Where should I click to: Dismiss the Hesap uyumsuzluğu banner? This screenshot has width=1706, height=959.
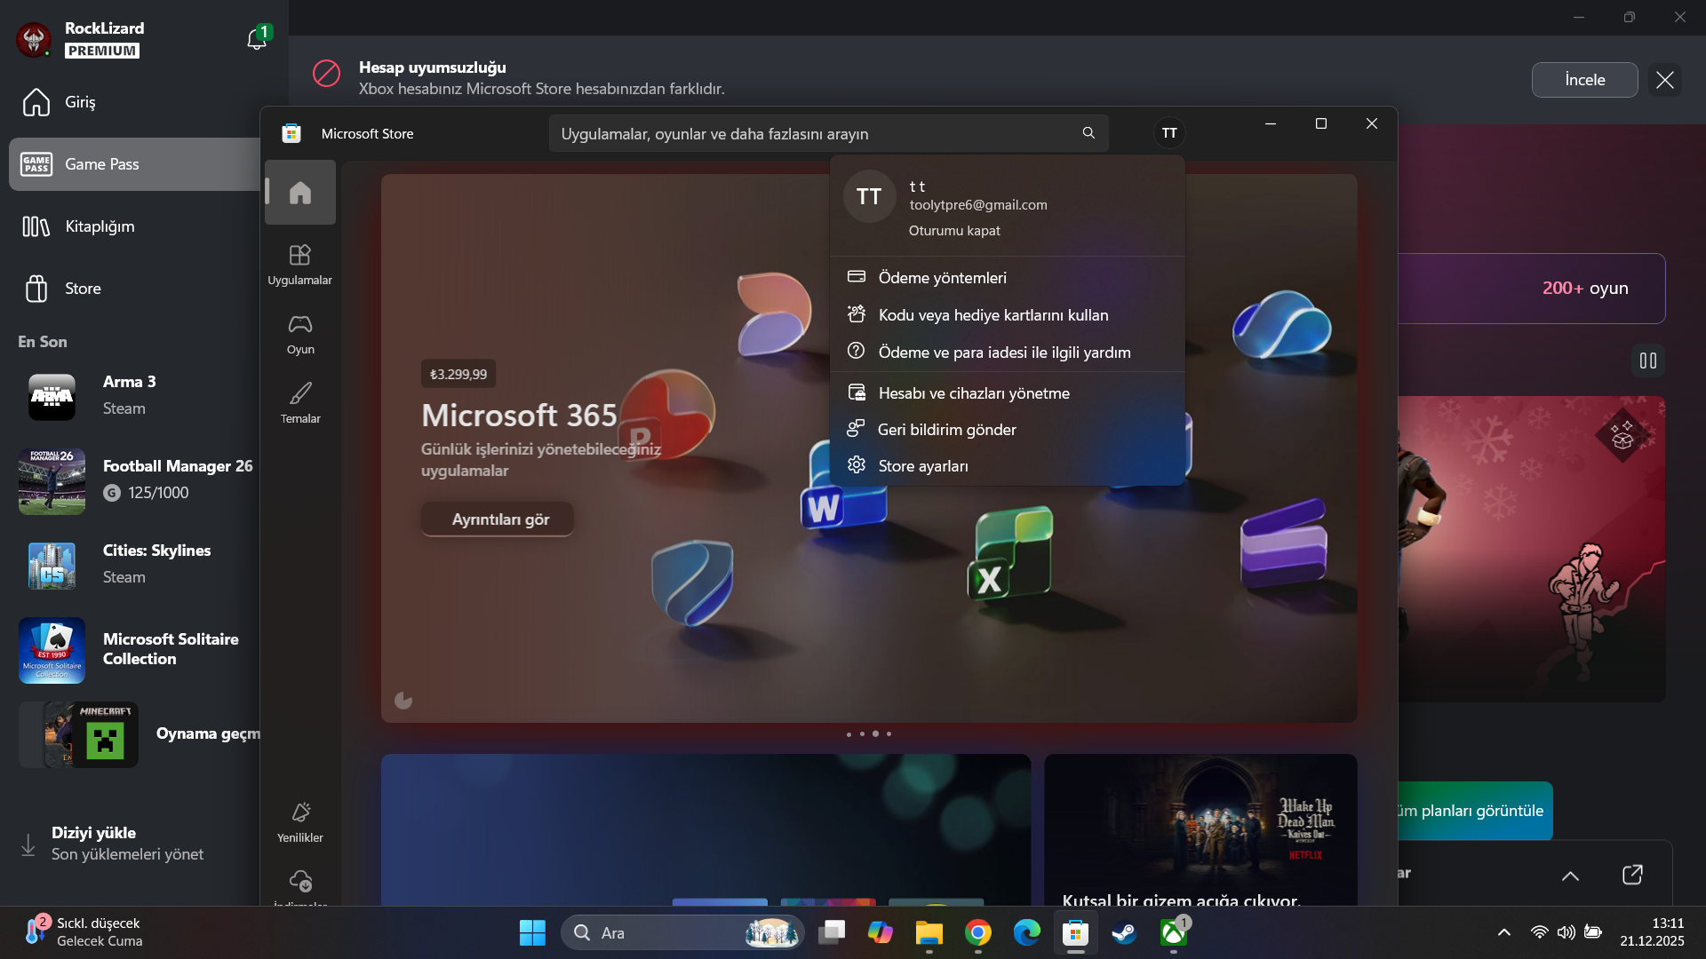click(1665, 80)
